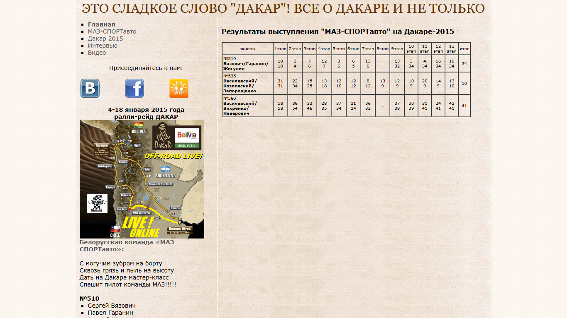Viewport: 567px width, 318px height.
Task: Click the name Павел Гаранин in the list
Action: [x=110, y=313]
